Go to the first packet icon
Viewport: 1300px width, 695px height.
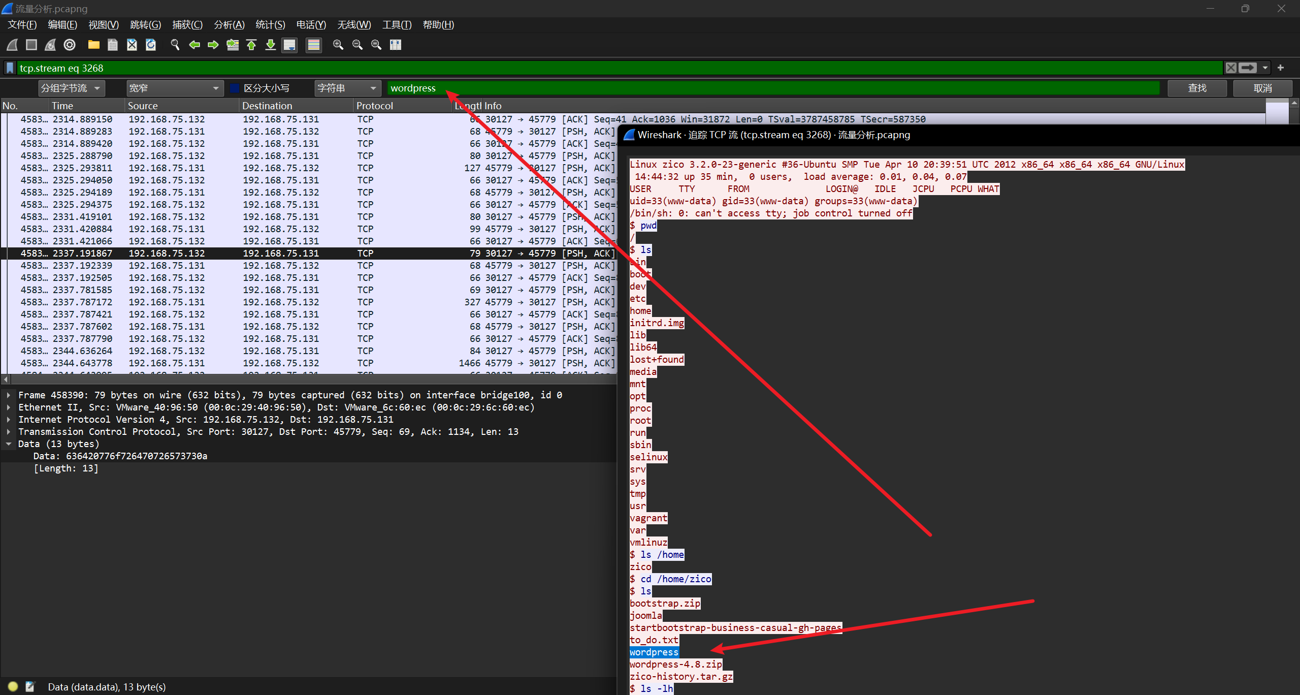(251, 45)
